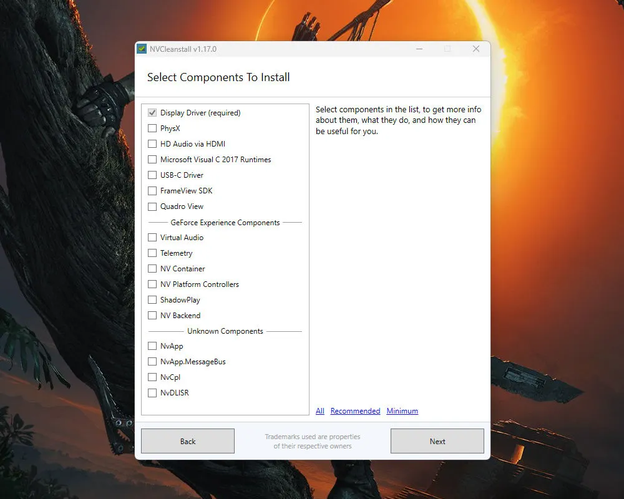Image resolution: width=624 pixels, height=499 pixels.
Task: Click the Unknown Components group header
Action: point(225,331)
